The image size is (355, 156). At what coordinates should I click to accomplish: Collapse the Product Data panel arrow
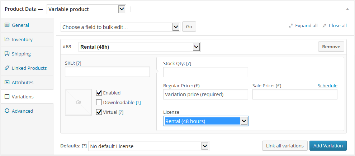pos(347,9)
